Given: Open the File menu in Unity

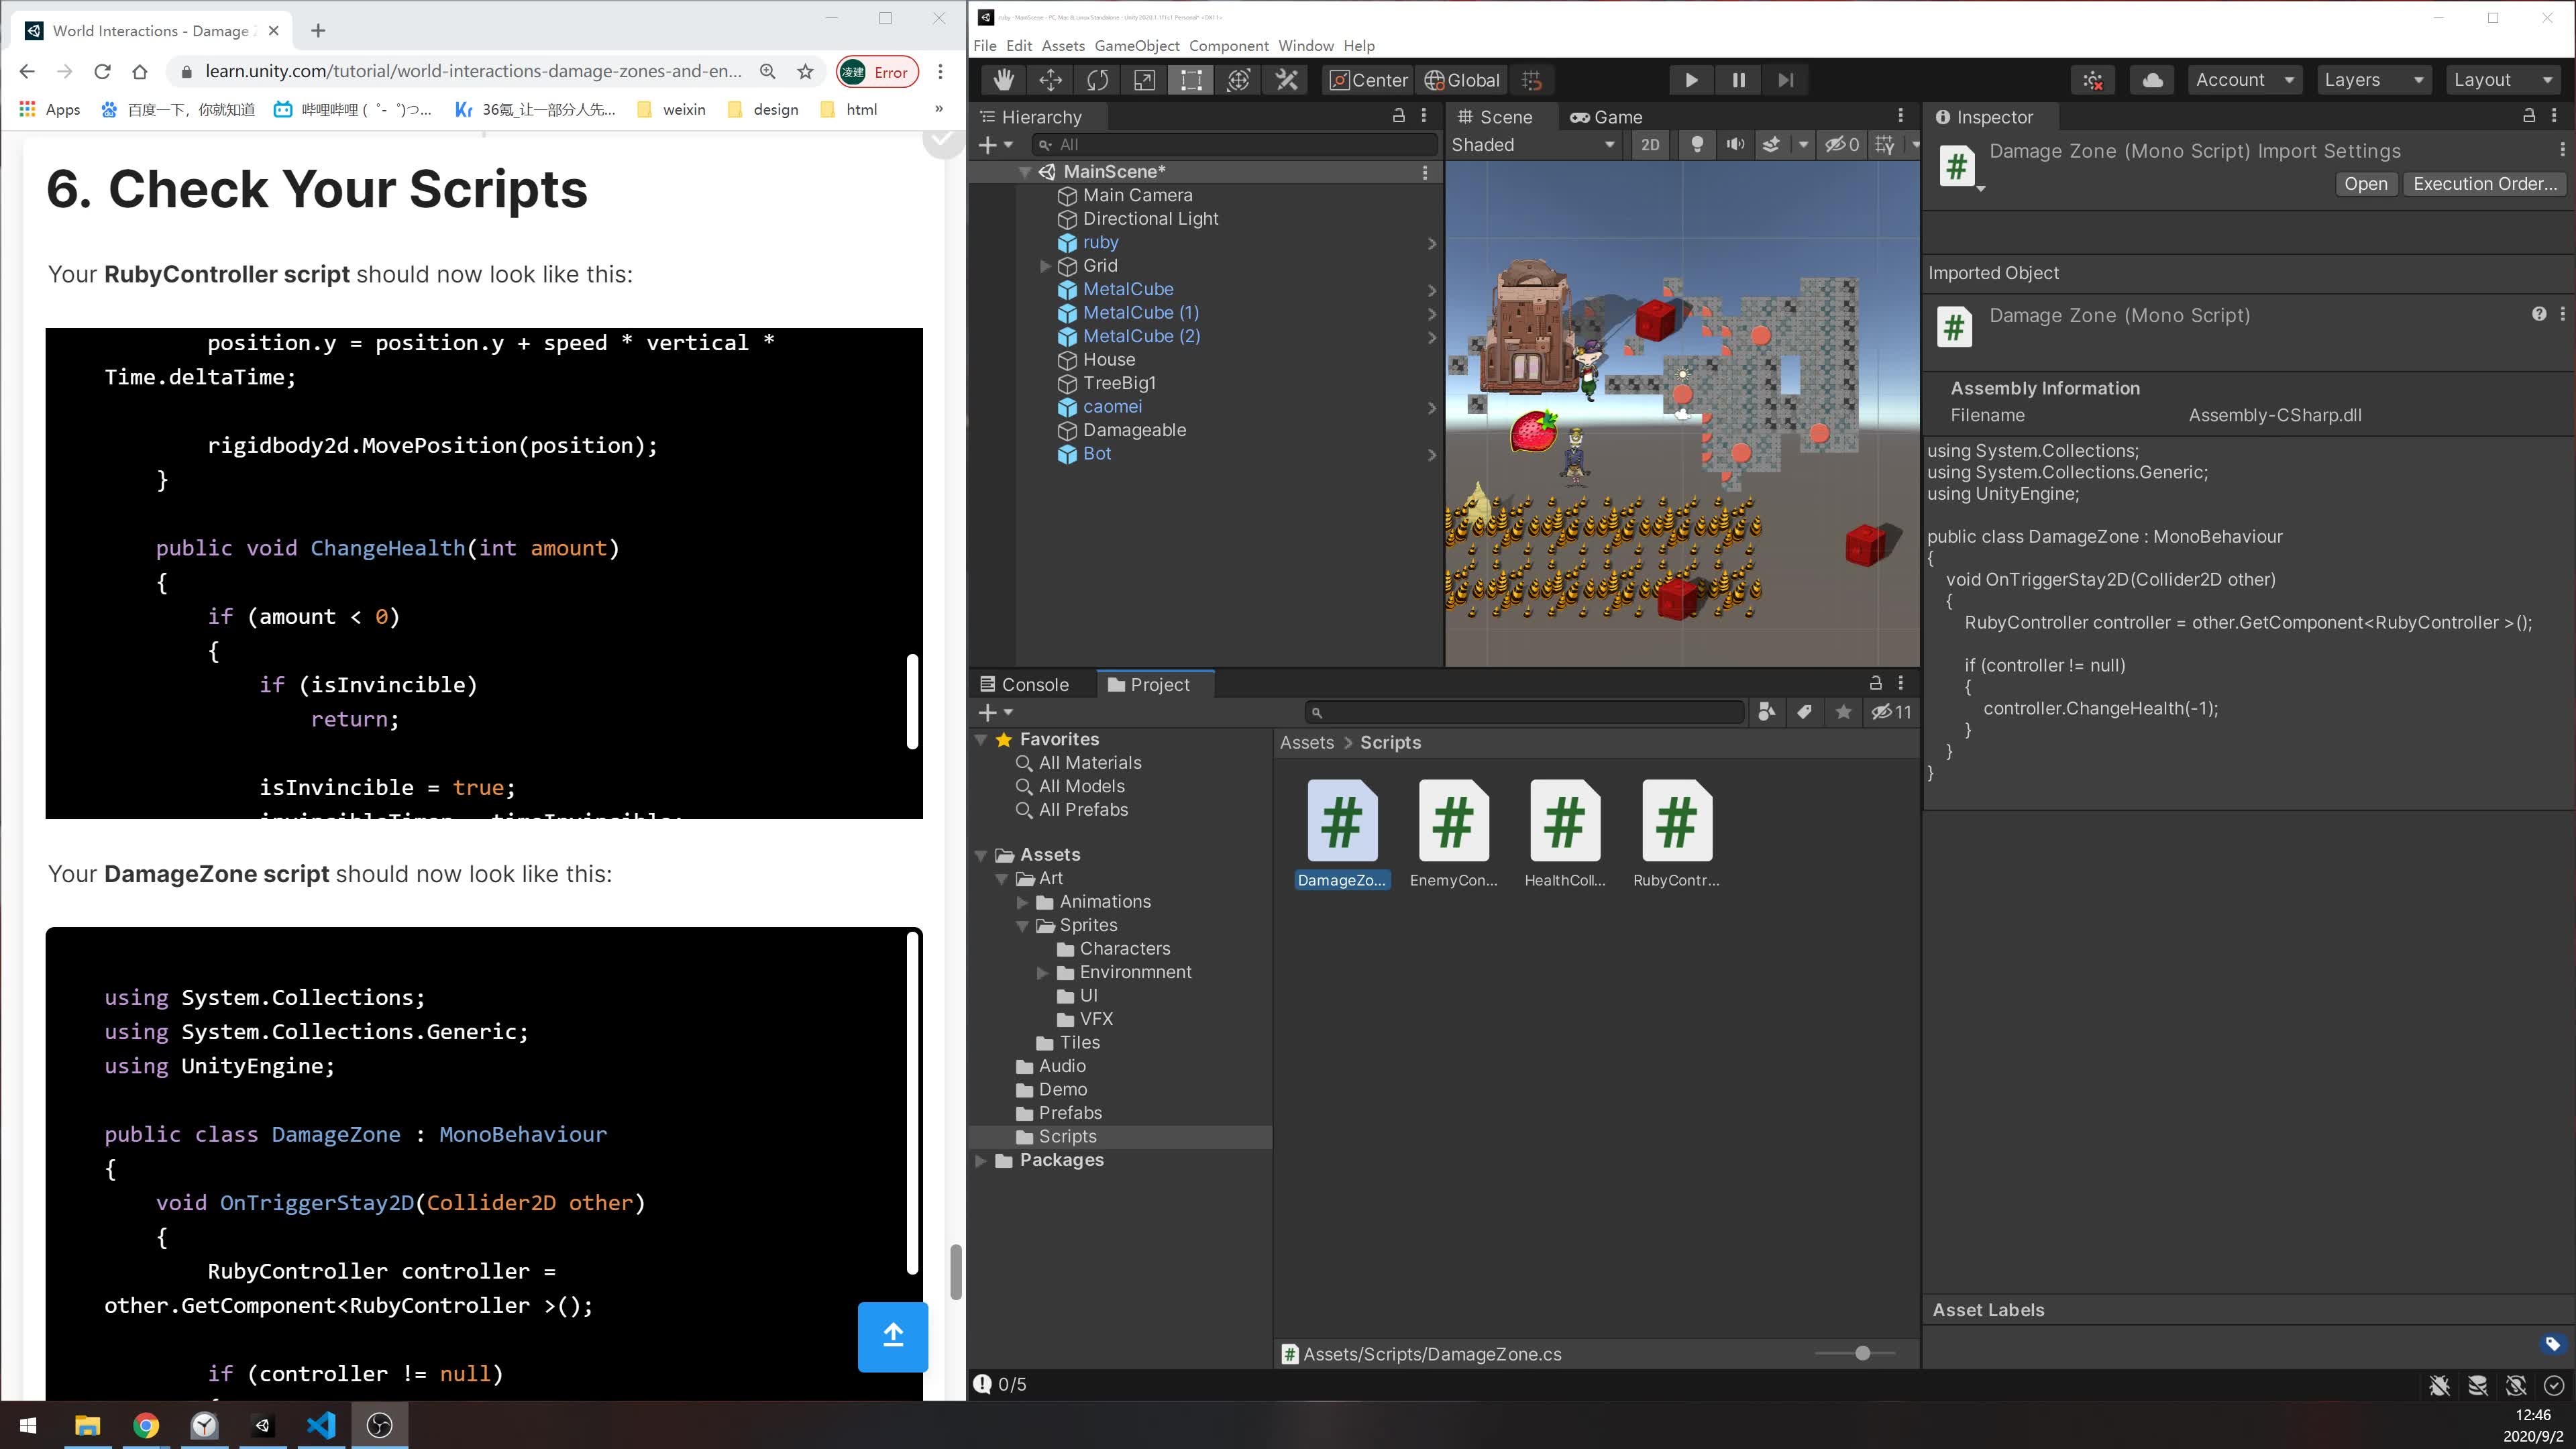Looking at the screenshot, I should (984, 46).
